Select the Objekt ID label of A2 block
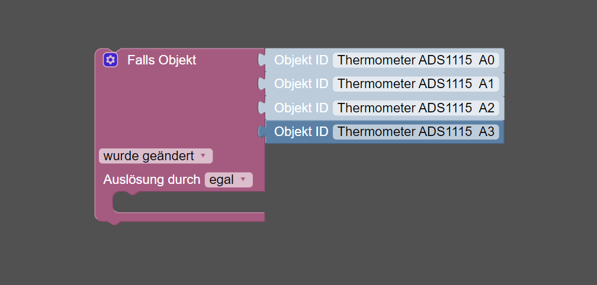597x285 pixels. (301, 108)
